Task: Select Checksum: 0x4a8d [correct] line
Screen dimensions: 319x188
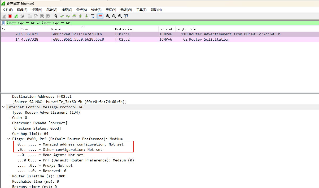Action: (x=40, y=123)
